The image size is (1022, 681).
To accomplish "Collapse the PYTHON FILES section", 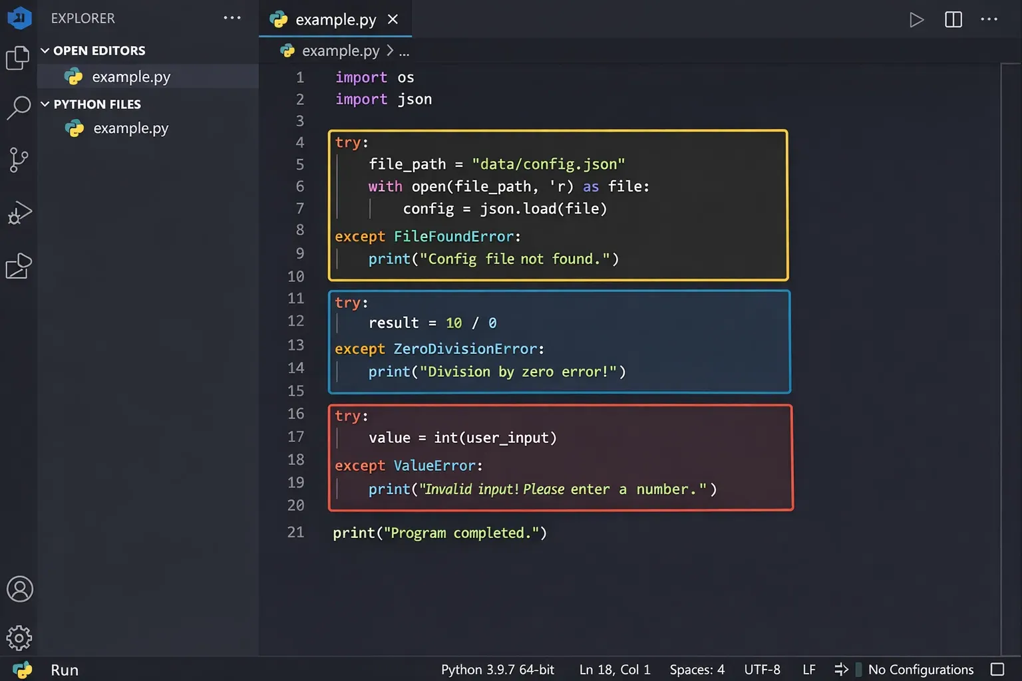I will pos(45,104).
